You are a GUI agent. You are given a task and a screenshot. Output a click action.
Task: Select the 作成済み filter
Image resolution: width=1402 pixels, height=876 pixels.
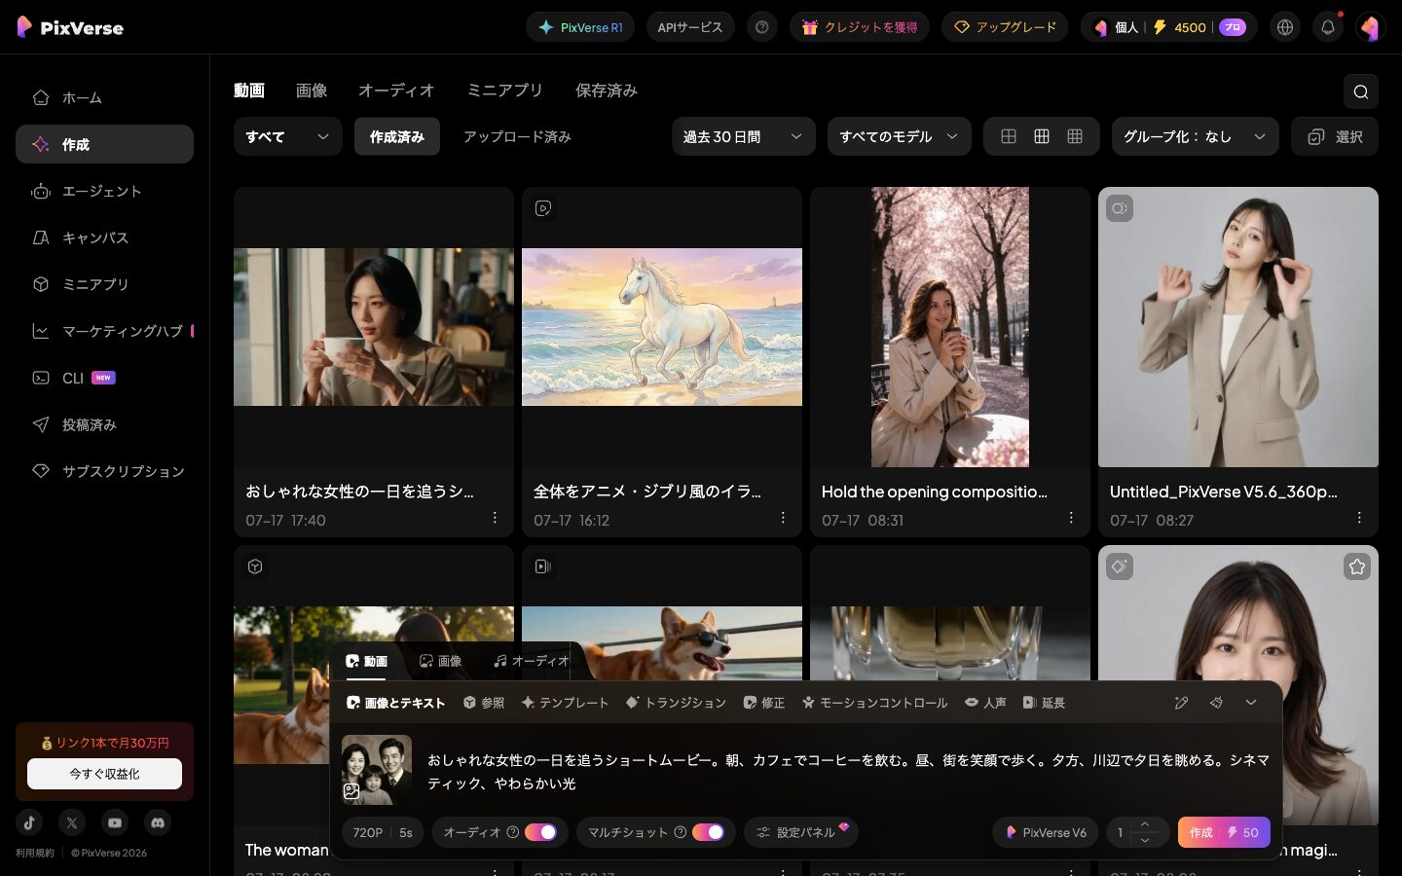pyautogui.click(x=397, y=136)
